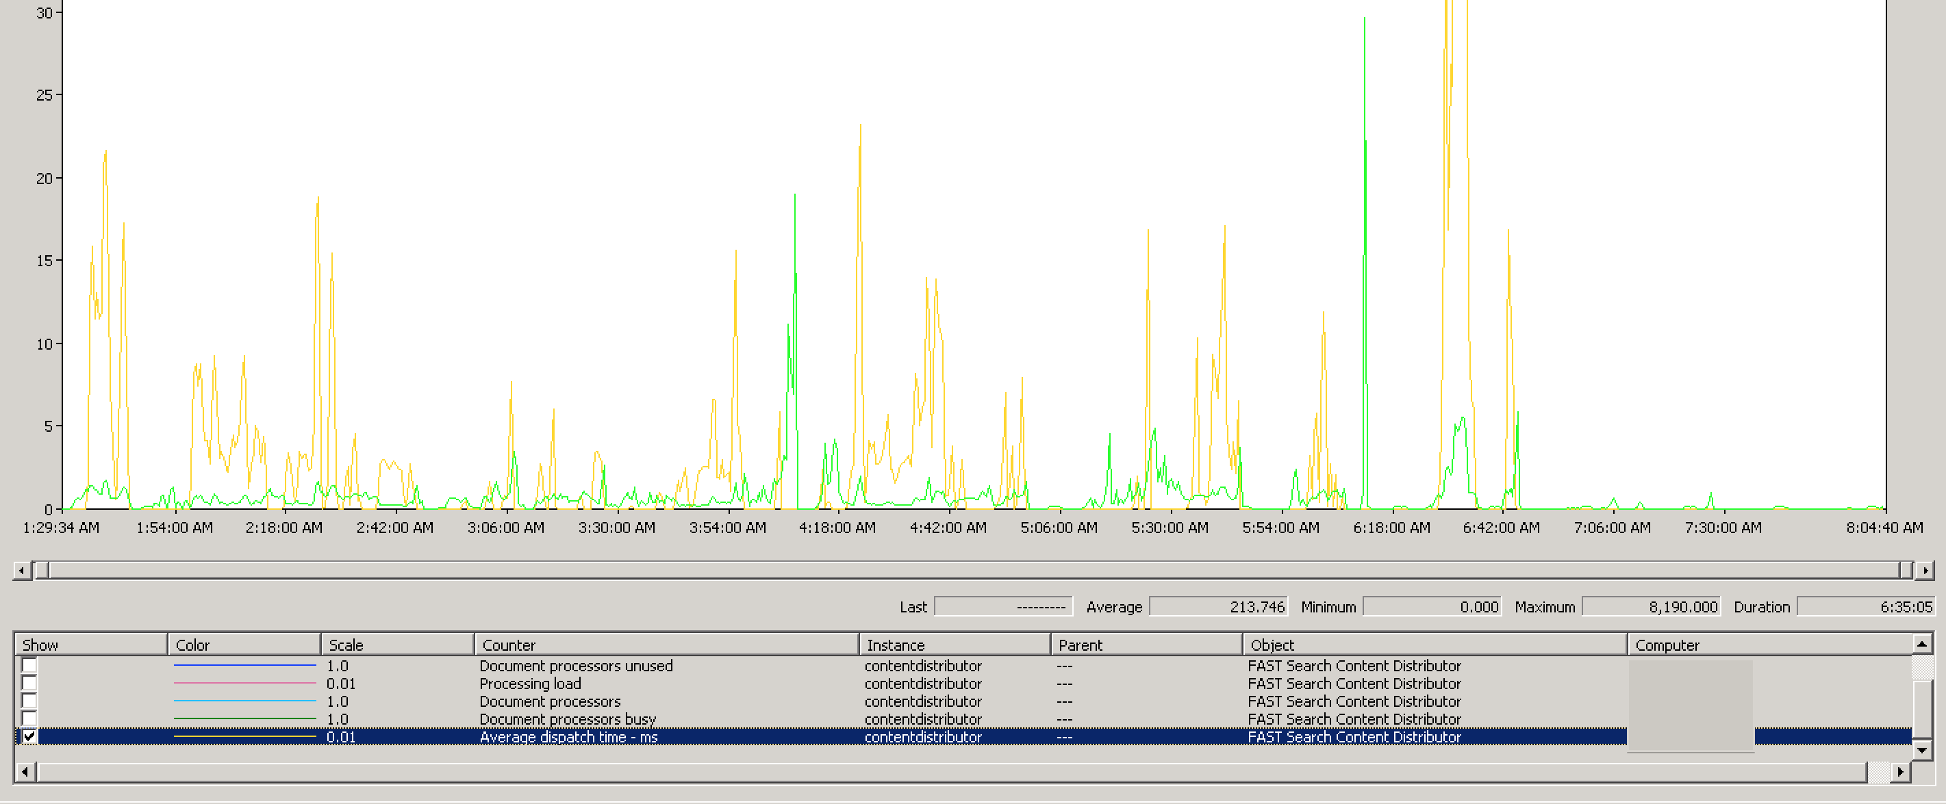1946x804 pixels.
Task: Select the Document processors unused counter row
Action: click(x=964, y=665)
